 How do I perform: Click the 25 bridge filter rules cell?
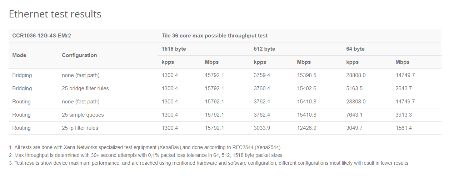tap(85, 88)
